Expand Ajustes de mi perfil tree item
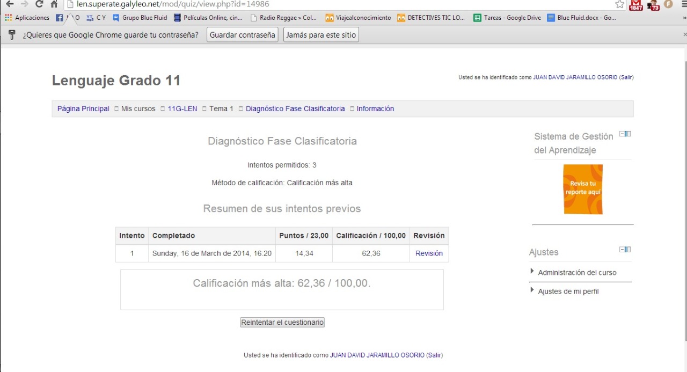687x372 pixels. pyautogui.click(x=532, y=290)
